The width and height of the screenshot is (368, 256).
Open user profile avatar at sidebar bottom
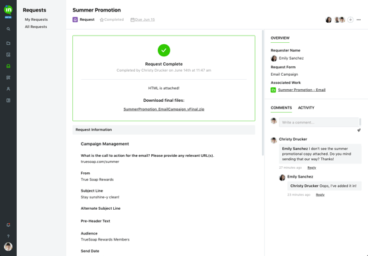point(8,247)
